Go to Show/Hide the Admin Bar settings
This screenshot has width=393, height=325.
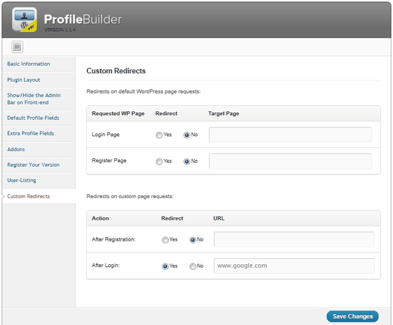[x=34, y=99]
